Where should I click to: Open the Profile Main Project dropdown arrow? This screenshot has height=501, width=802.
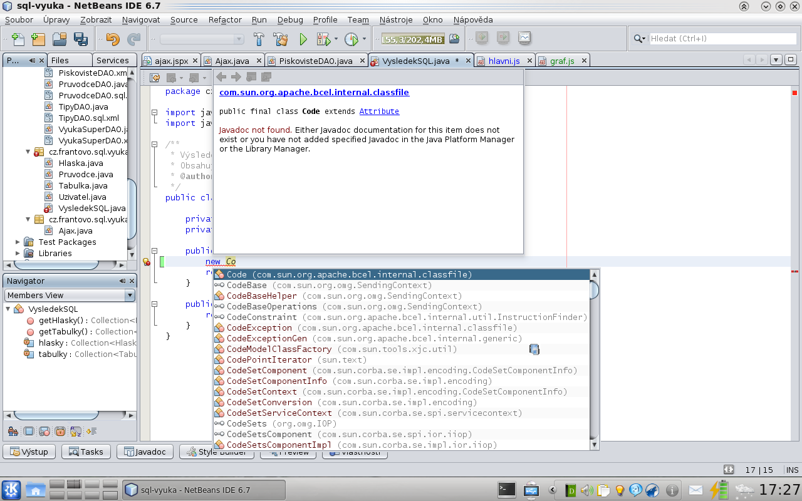tap(364, 39)
